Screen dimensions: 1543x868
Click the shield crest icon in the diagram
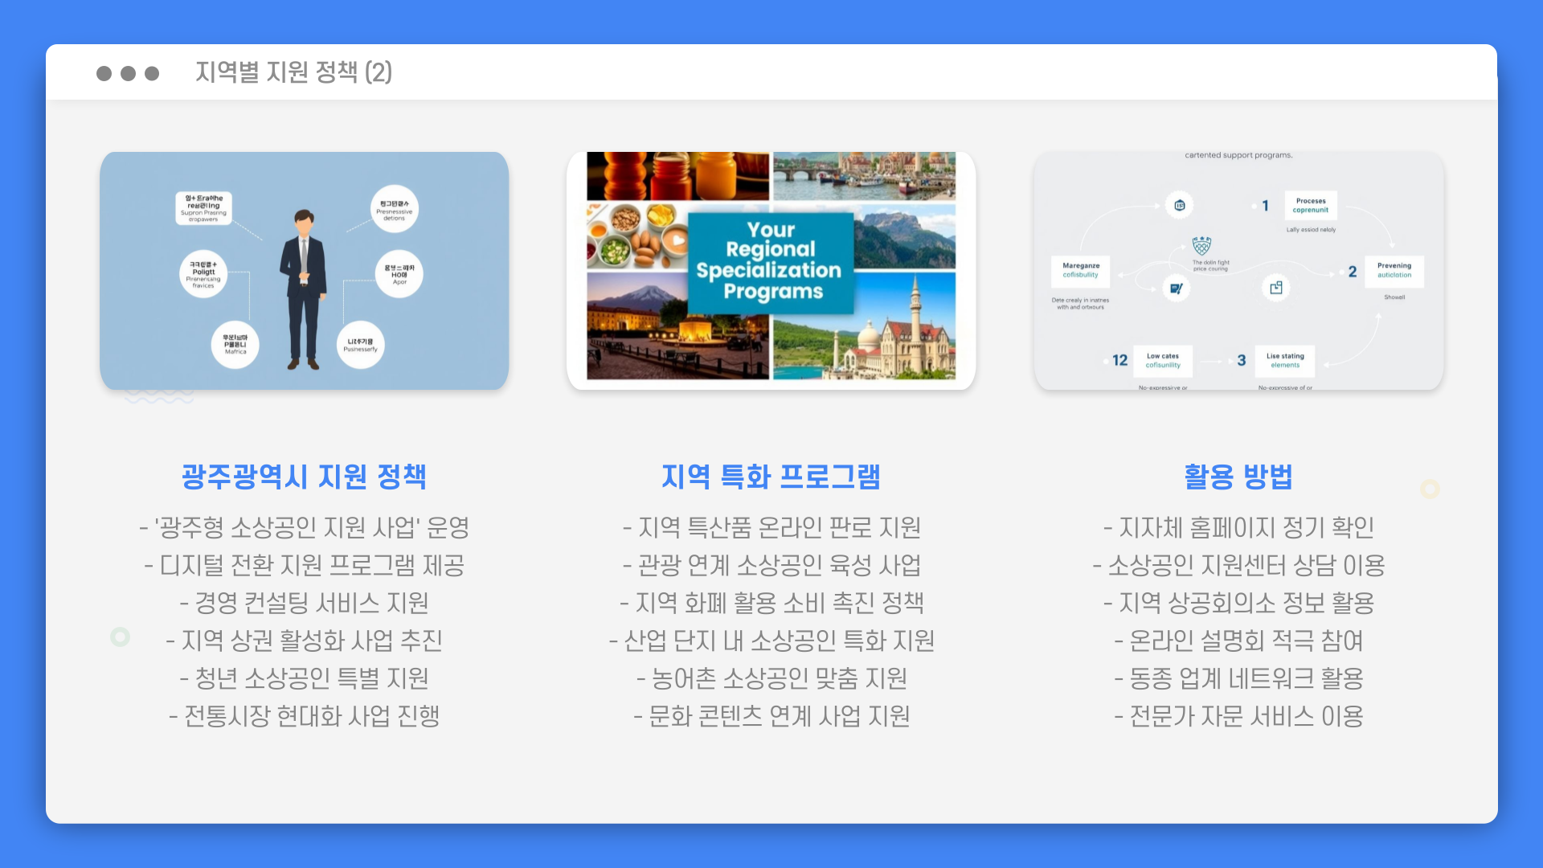(1201, 246)
